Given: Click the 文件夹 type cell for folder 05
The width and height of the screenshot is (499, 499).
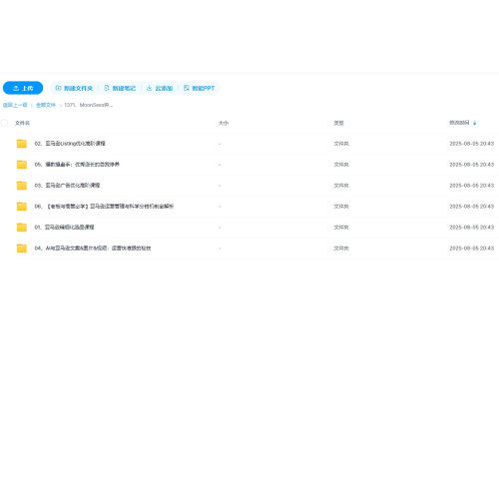Looking at the screenshot, I should 341,165.
